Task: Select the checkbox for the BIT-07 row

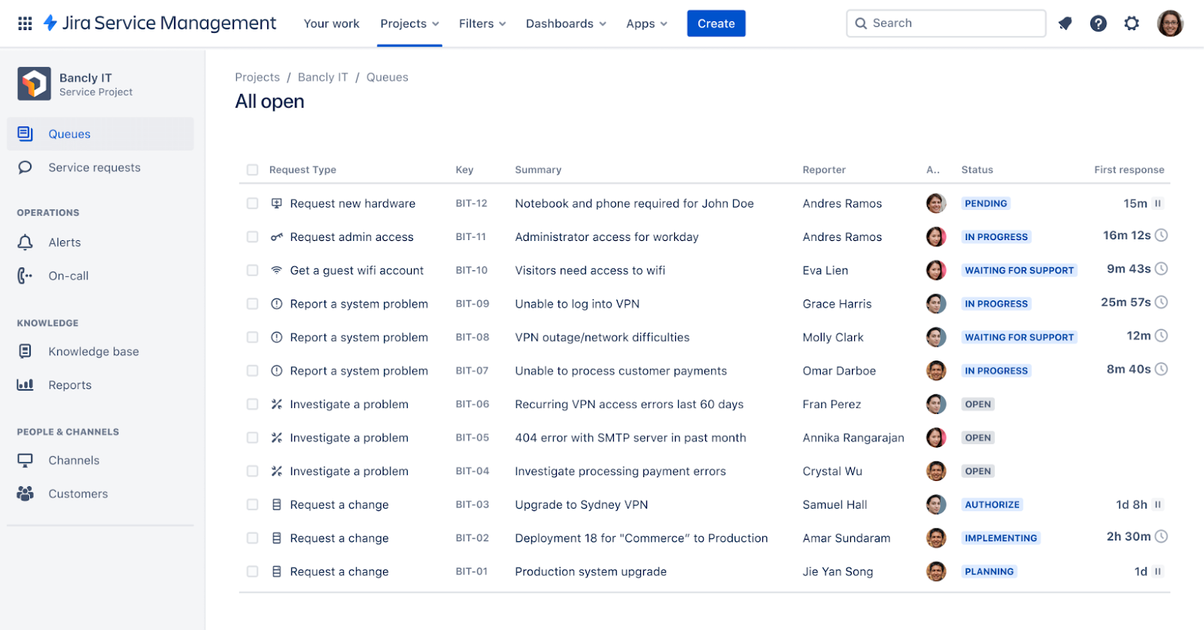Action: pos(252,370)
